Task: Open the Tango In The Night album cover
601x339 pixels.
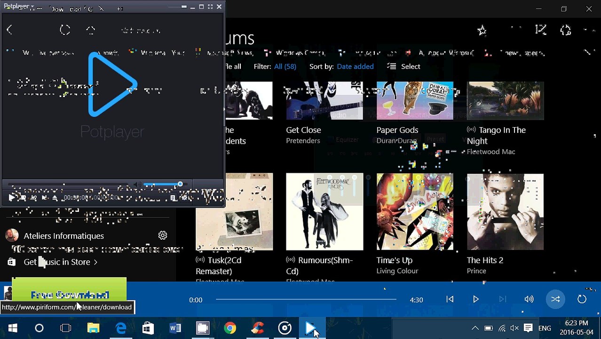Action: (x=505, y=101)
